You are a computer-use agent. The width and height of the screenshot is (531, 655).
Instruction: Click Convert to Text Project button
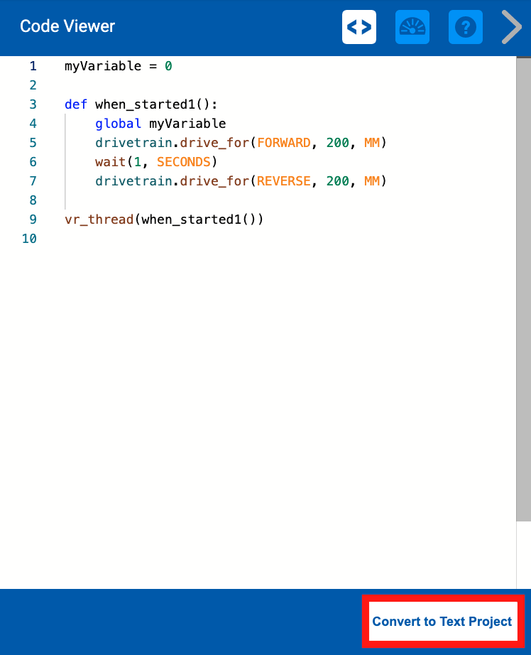click(x=442, y=622)
